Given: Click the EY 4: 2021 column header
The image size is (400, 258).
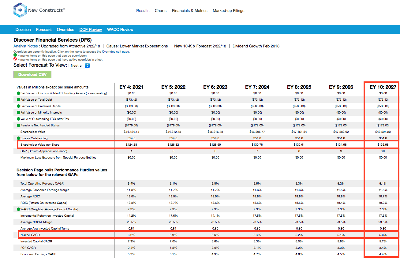Looking at the screenshot, I should (131, 87).
